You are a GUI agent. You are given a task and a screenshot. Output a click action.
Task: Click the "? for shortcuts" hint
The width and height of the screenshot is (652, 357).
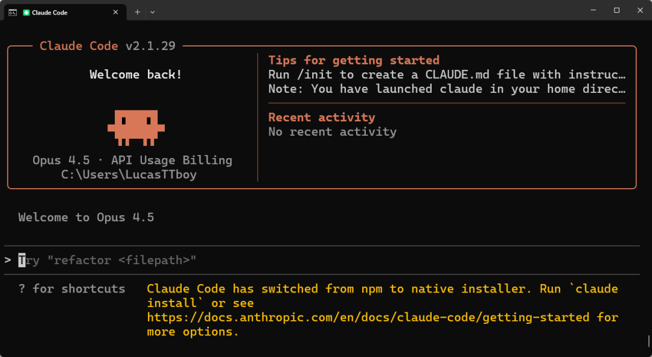point(72,289)
